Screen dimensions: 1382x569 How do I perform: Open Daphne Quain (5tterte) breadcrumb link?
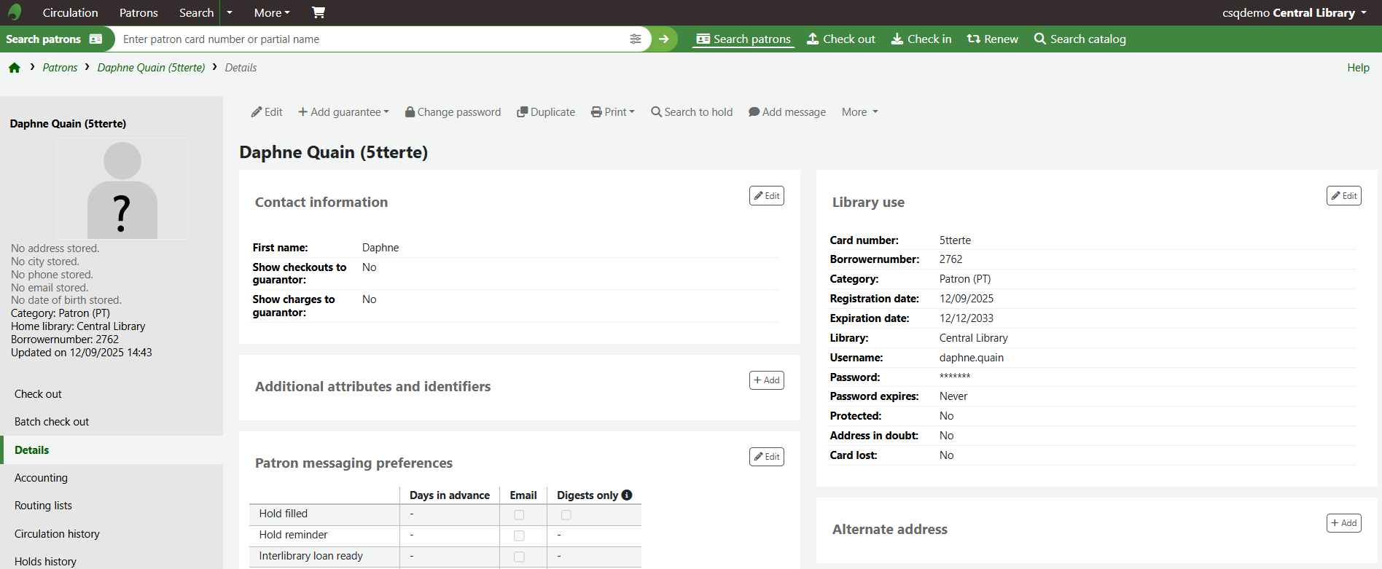tap(151, 68)
